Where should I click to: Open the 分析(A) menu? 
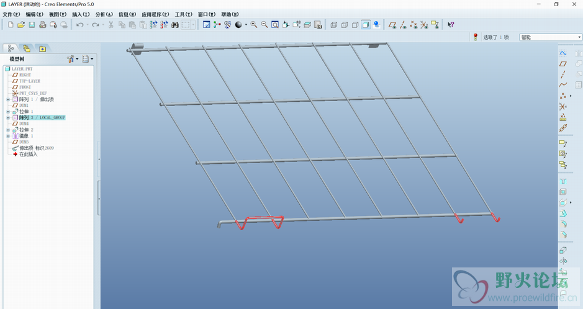(104, 14)
